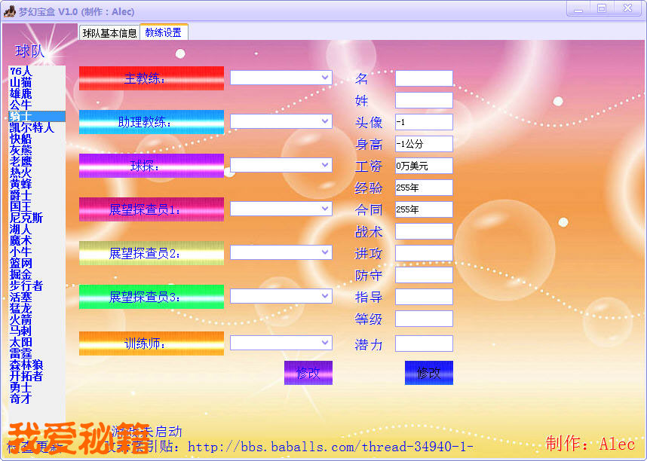The image size is (647, 461).
Task: Select the 教练设置 tab
Action: 164,32
